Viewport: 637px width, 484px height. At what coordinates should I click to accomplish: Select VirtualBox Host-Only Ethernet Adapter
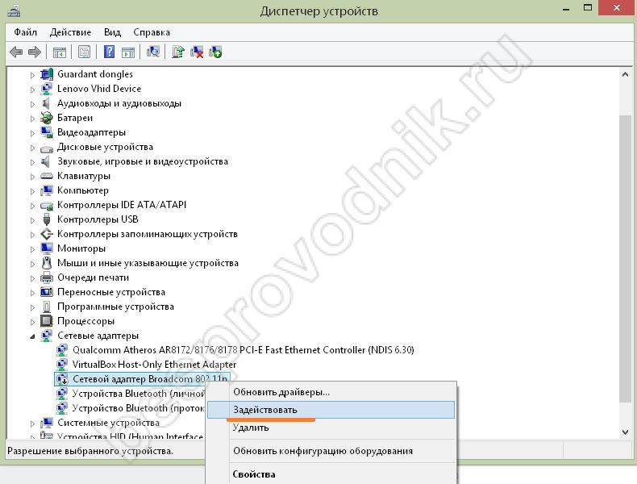click(154, 365)
